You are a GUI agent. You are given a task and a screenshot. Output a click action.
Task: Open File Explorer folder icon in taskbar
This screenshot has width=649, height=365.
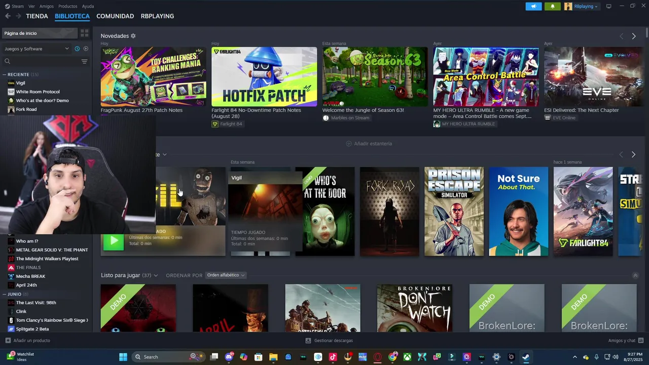273,357
